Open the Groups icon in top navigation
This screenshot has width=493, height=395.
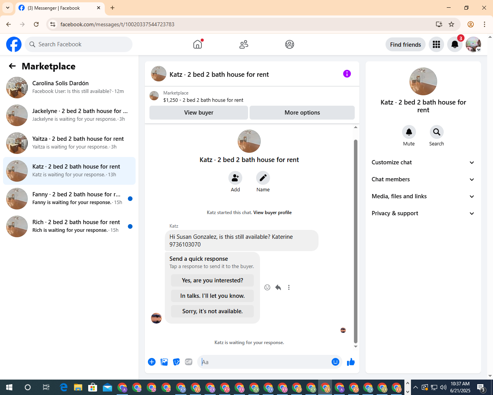290,44
